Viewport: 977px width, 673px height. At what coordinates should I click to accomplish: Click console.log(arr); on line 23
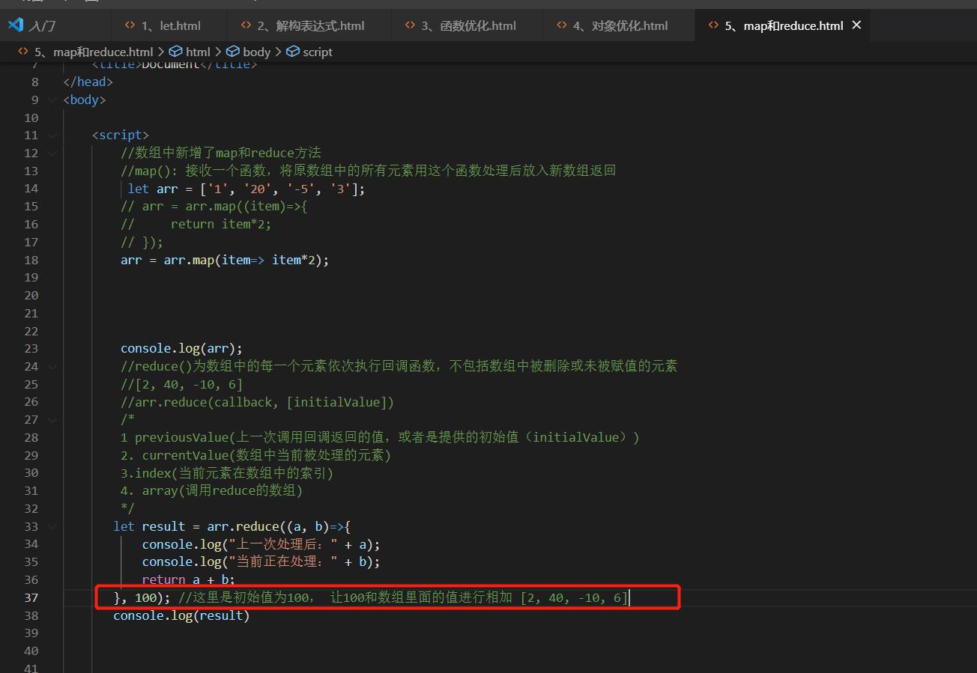click(x=182, y=348)
